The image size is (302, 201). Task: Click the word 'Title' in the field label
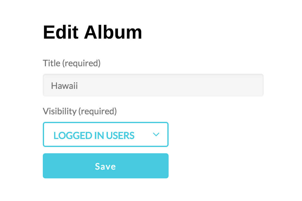[51, 63]
